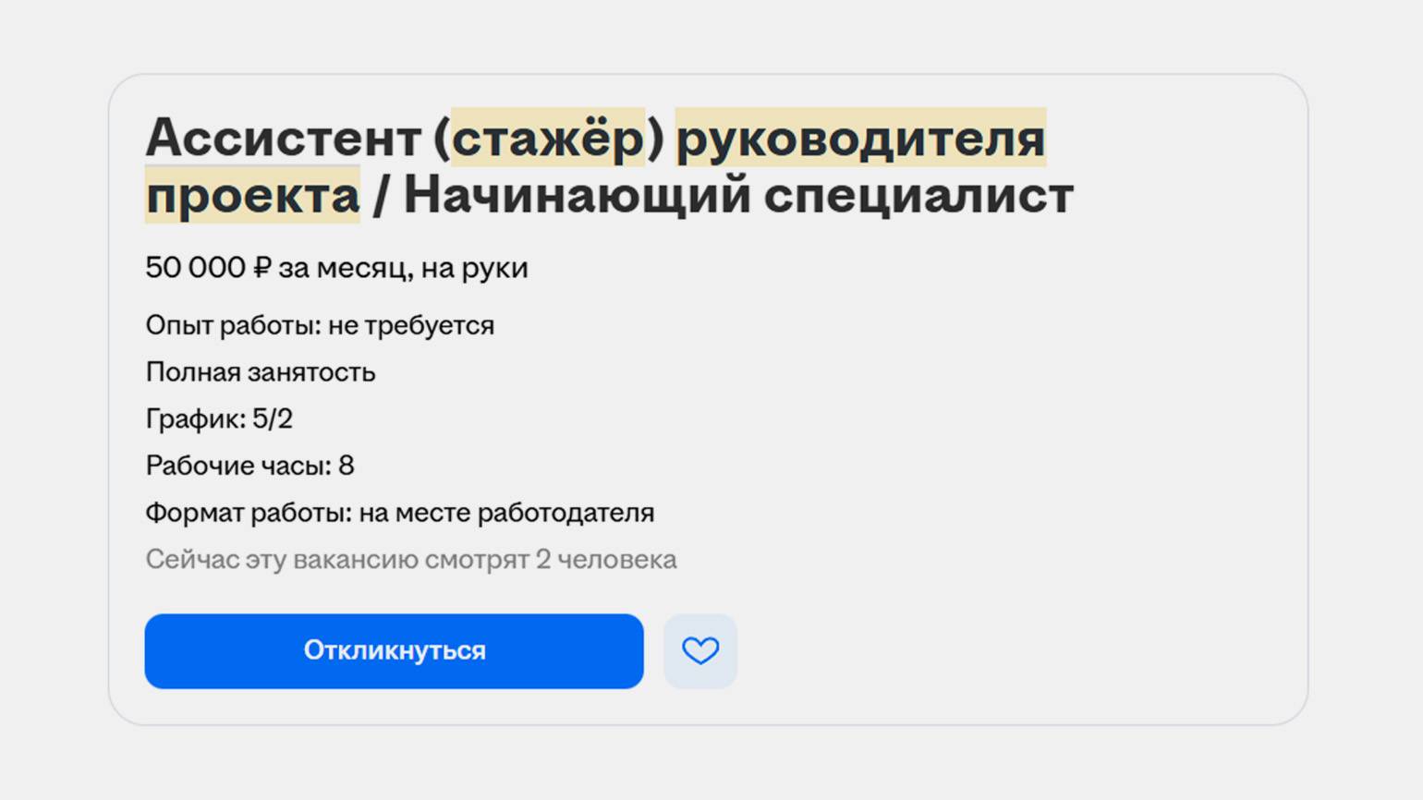Click the 'за месяц, на руки' text

[x=403, y=268]
